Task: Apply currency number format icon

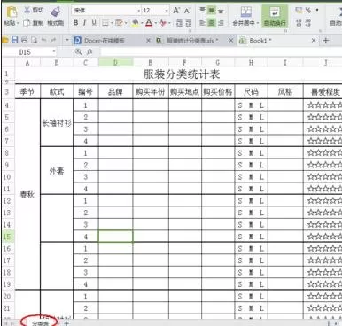Action: (299, 11)
